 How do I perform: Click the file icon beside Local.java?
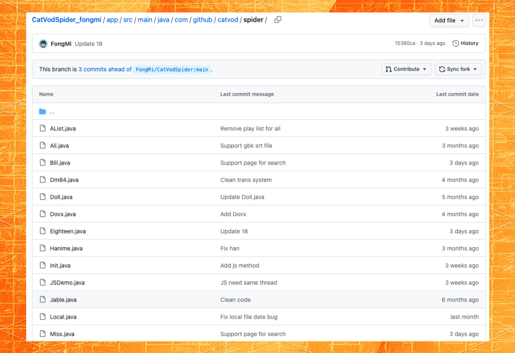pos(42,317)
